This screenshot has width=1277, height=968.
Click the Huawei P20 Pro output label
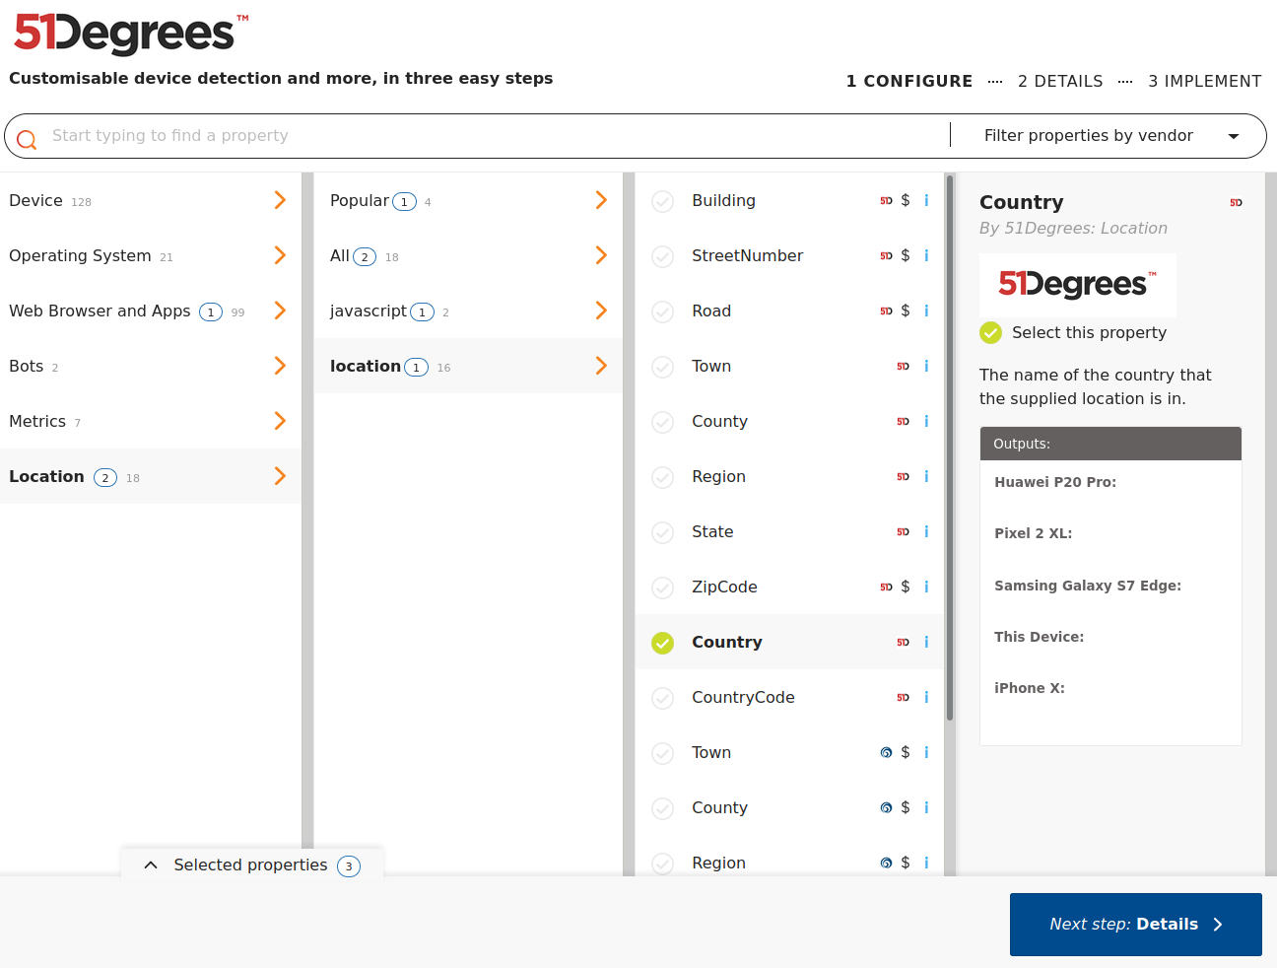coord(1055,482)
